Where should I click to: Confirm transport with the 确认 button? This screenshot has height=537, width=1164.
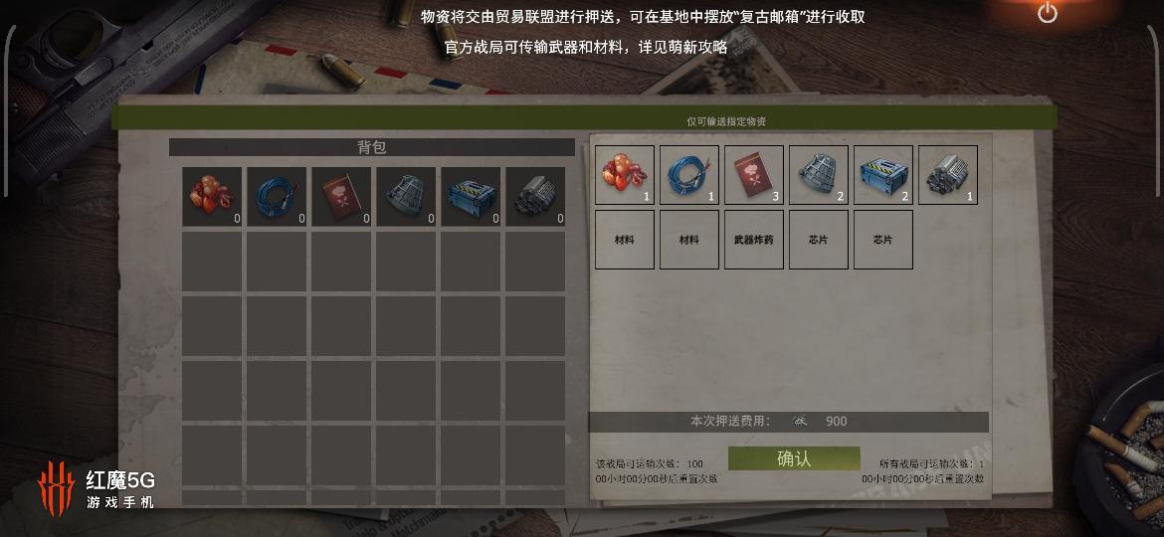pos(794,458)
